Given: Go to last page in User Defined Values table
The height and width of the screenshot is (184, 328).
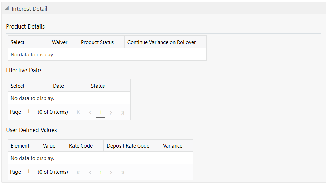Looking at the screenshot, I should tap(122, 172).
